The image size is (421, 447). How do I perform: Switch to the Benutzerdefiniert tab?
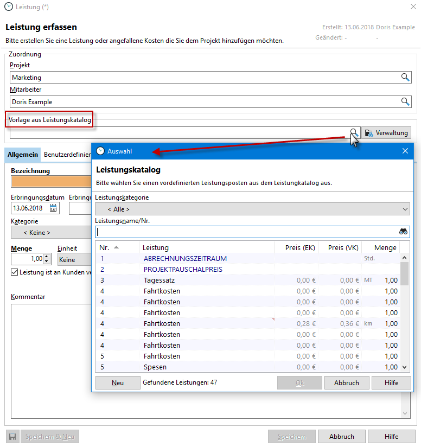(x=67, y=155)
